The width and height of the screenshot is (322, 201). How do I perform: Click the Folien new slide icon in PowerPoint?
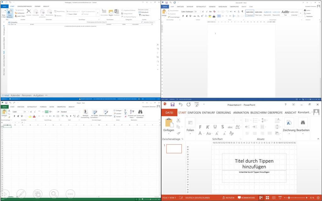[190, 123]
